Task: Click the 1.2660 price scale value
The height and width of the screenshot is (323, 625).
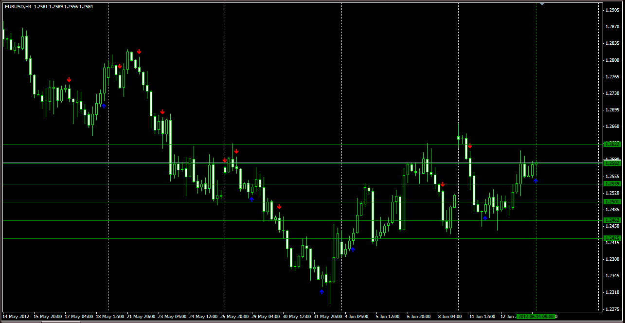Action: coord(612,126)
